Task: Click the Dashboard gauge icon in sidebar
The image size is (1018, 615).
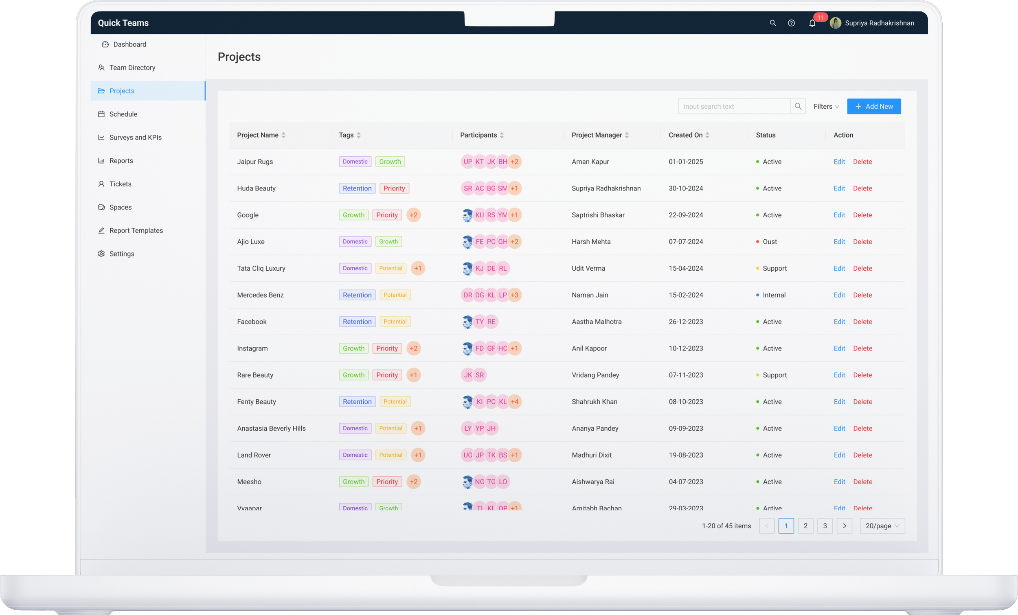Action: click(x=105, y=44)
